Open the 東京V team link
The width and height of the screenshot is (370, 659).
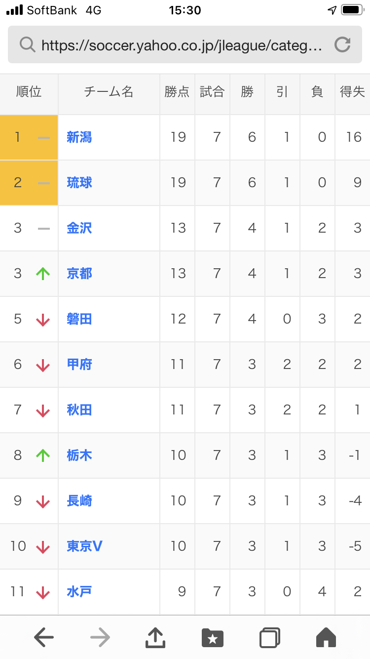[84, 546]
